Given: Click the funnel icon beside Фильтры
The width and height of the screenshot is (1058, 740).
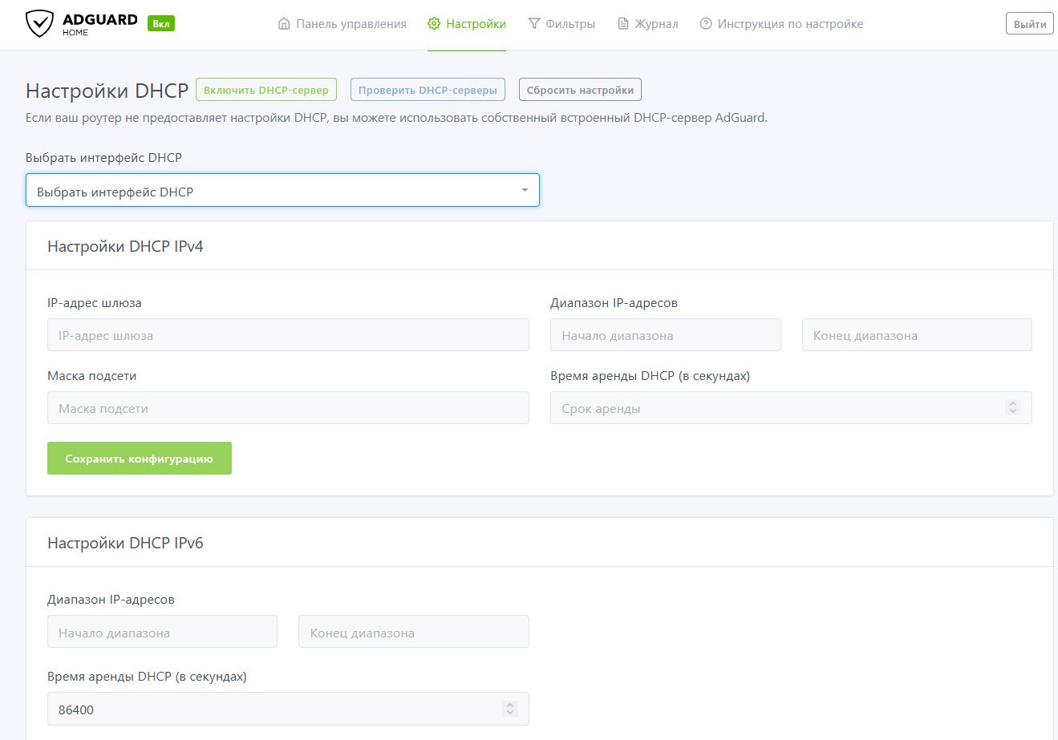Looking at the screenshot, I should click(534, 24).
